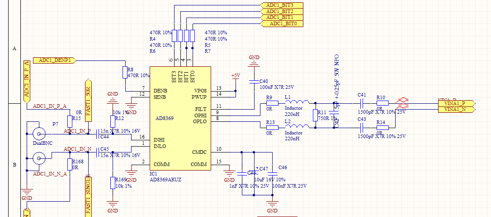This screenshot has width=491, height=217.
Task: Click the 10uF 16V 10% value text
Action: 269,180
